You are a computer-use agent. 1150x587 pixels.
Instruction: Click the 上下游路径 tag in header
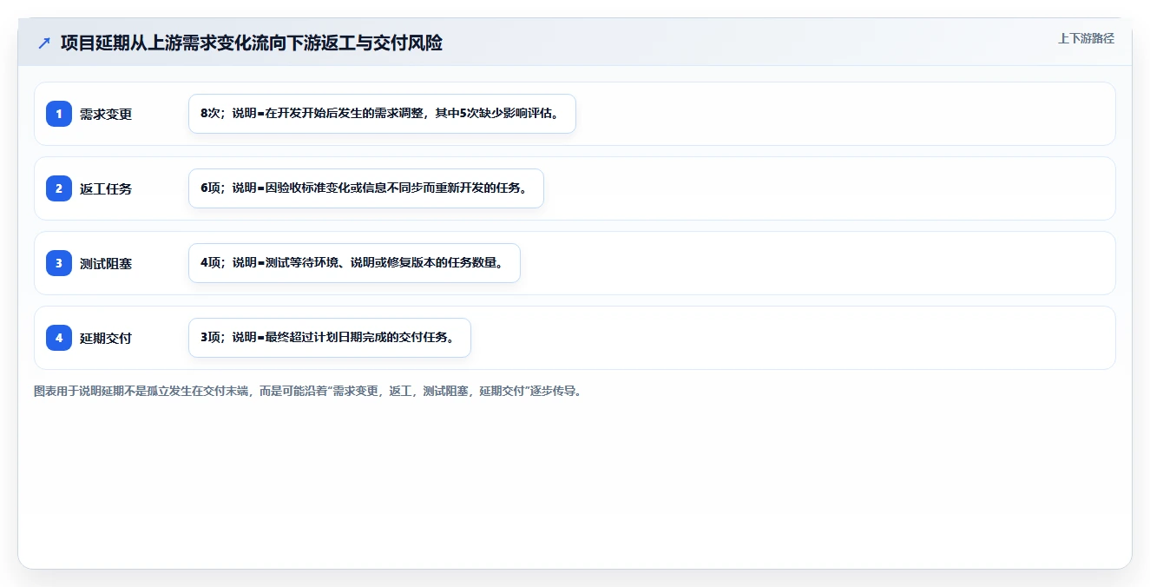click(1086, 39)
